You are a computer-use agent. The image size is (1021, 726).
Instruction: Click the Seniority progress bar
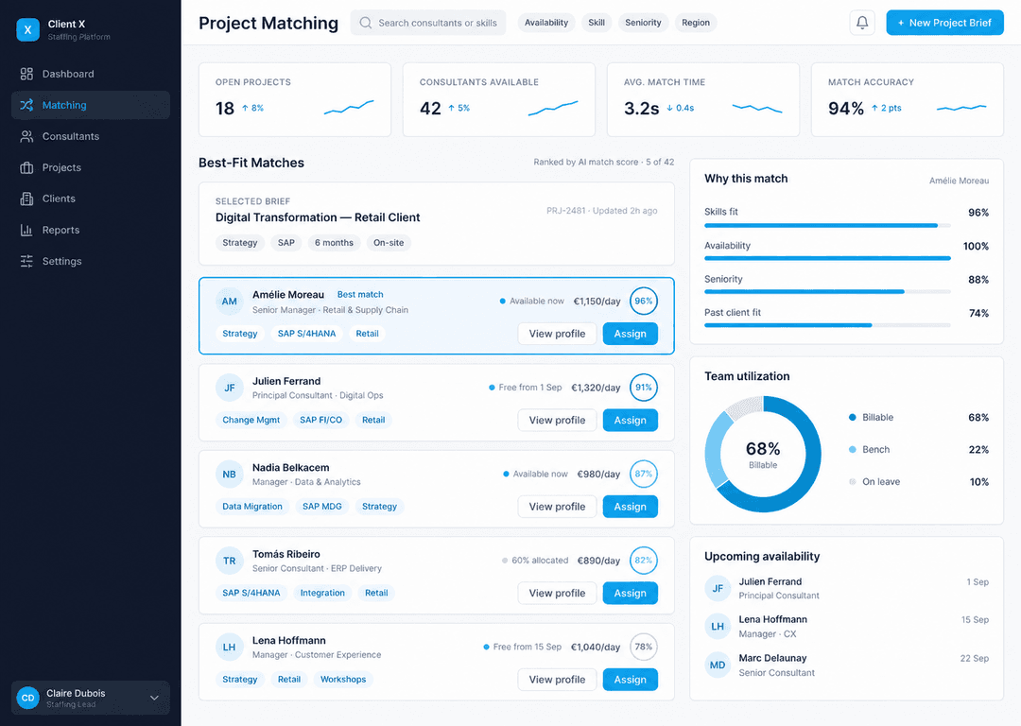tap(827, 292)
